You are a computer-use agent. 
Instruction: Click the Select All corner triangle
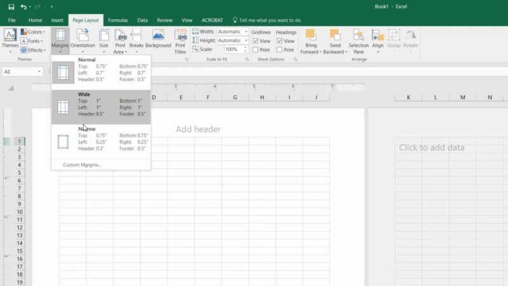pyautogui.click(x=11, y=88)
